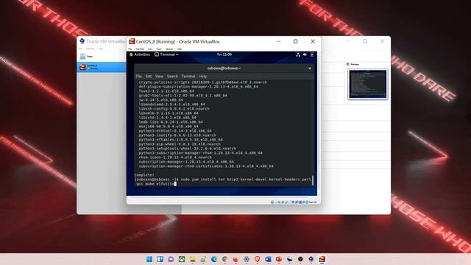Click the Right Ctrl host key indicator
The image size is (471, 265).
pyautogui.click(x=313, y=202)
